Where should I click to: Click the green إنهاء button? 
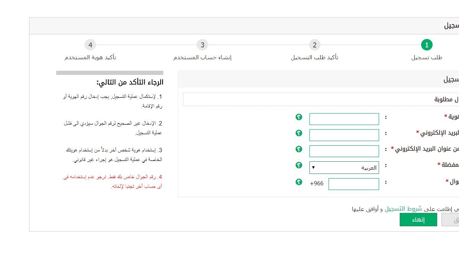click(x=418, y=220)
